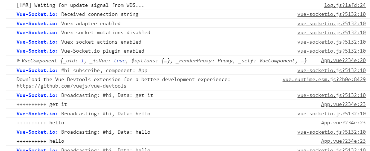Open source link for "Vuex adapter enabled" log
This screenshot has width=370, height=151.
click(331, 23)
